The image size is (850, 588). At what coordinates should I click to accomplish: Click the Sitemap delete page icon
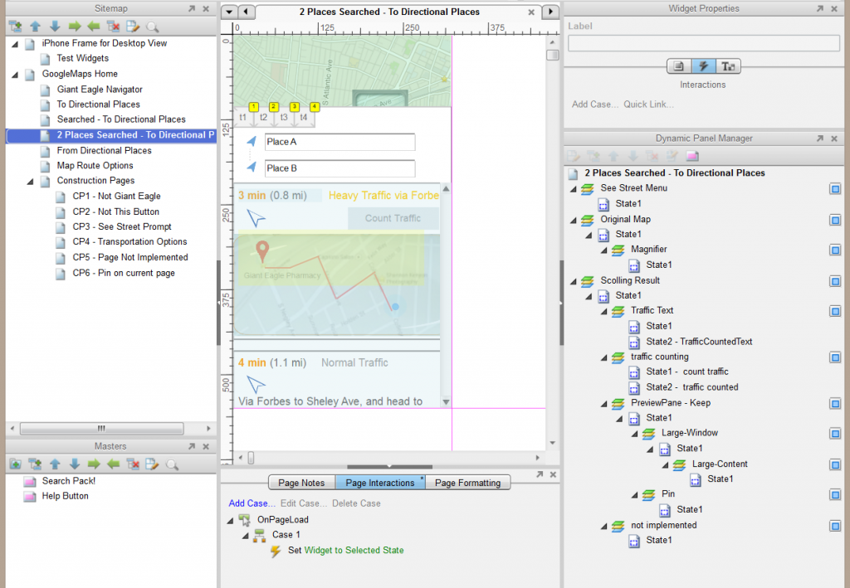tap(113, 27)
